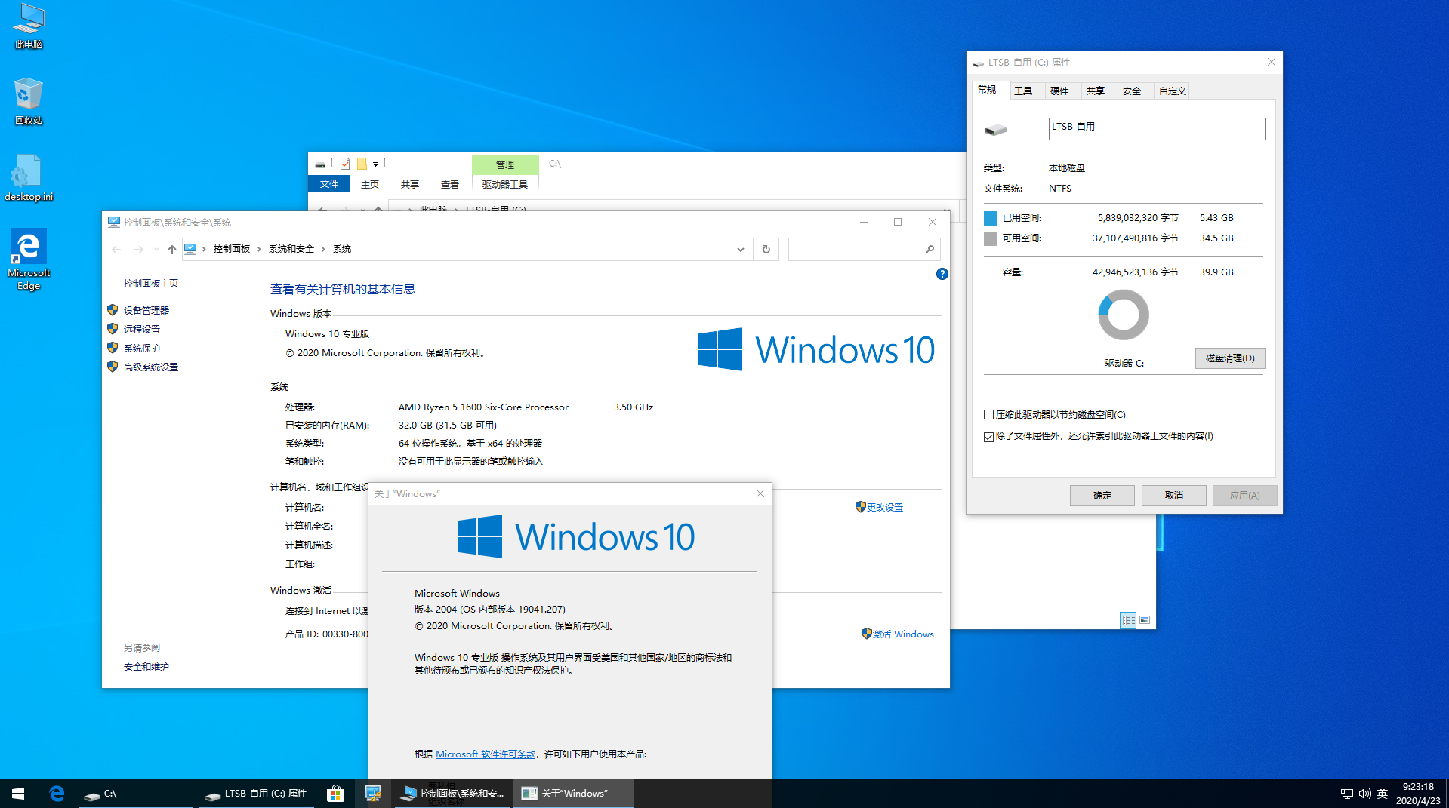Click 更改设置 link
The height and width of the screenshot is (808, 1449).
[885, 507]
